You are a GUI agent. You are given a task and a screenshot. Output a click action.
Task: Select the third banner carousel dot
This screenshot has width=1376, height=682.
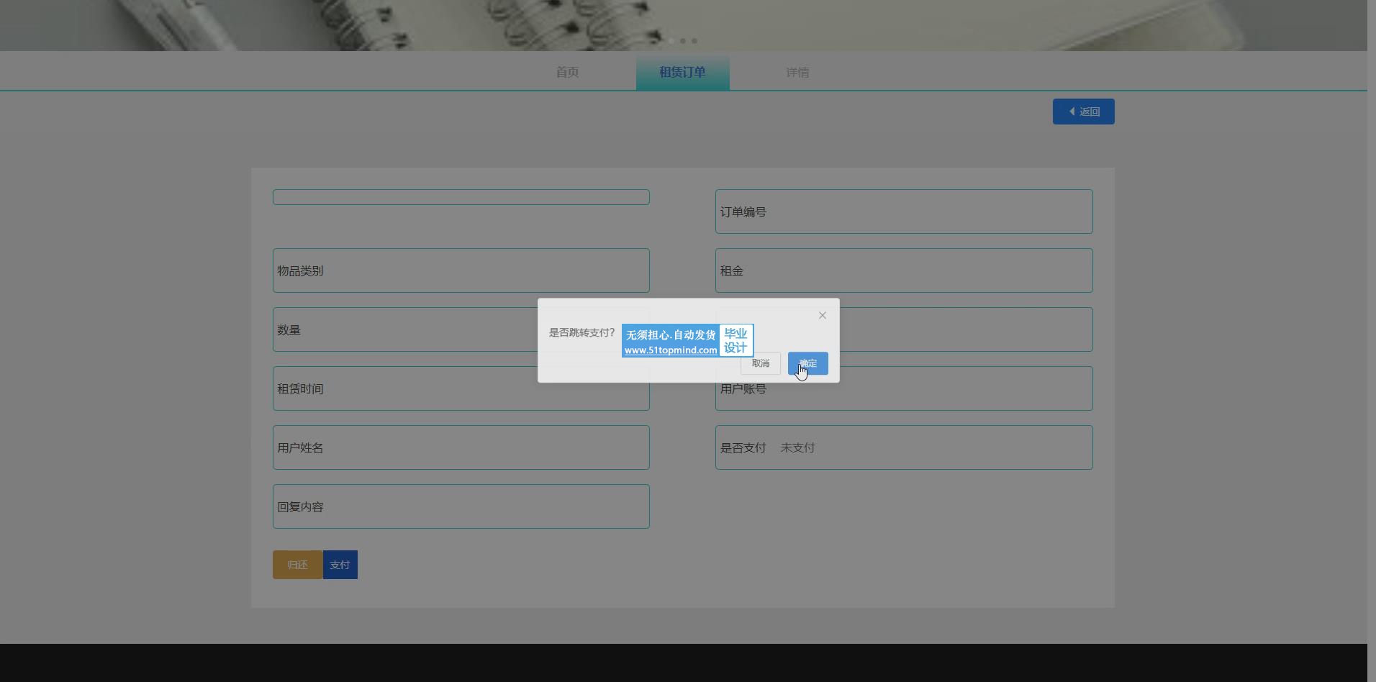(694, 41)
